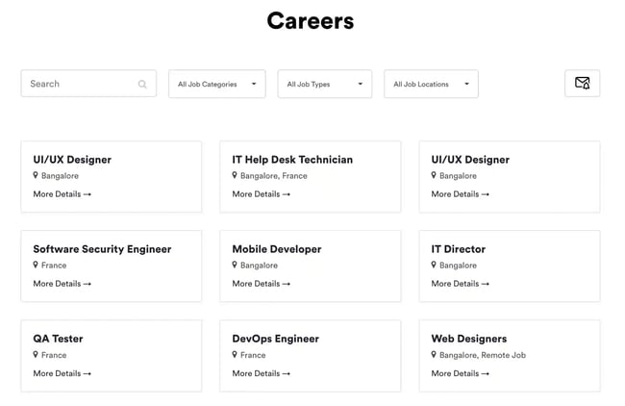Click the 'Bangalore, Remote Job' location text
This screenshot has height=406, width=625.
point(483,355)
